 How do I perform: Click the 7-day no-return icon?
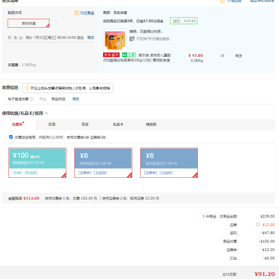[x=132, y=39]
